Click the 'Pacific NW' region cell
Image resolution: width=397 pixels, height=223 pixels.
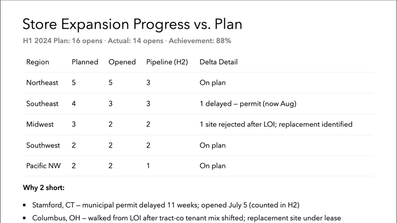[x=43, y=166]
